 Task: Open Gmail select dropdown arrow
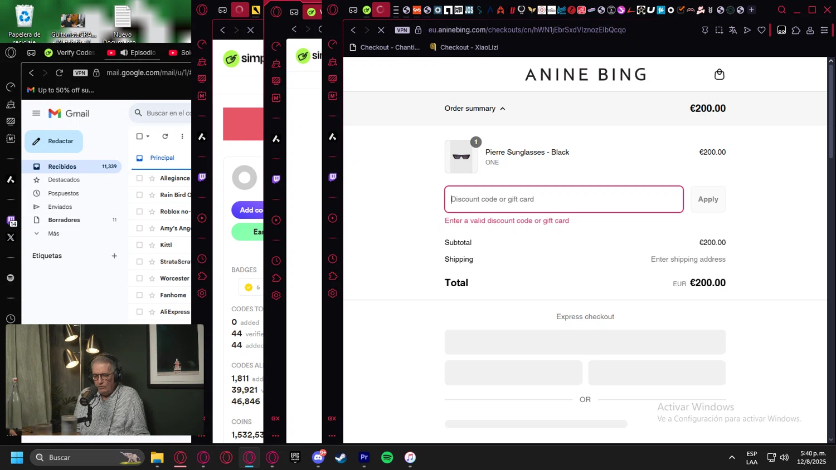(x=148, y=136)
